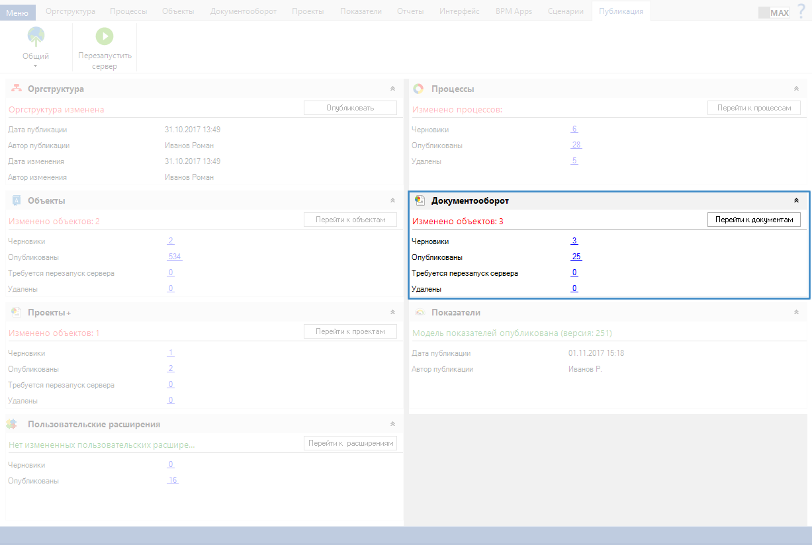
Task: Open the Общий dropdown arrow
Action: [x=36, y=65]
